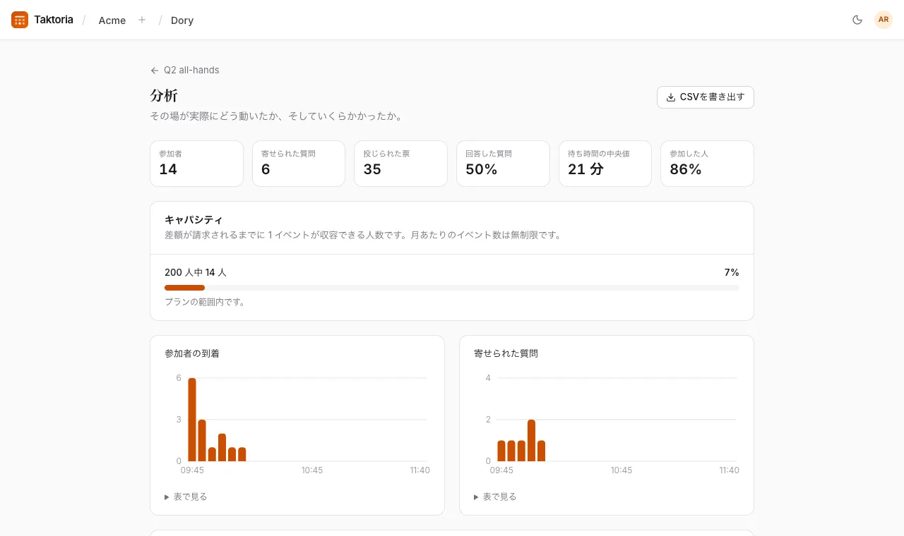This screenshot has width=904, height=536.
Task: Click the tallest bar in 参加者の到着 chart
Action: pyautogui.click(x=192, y=420)
